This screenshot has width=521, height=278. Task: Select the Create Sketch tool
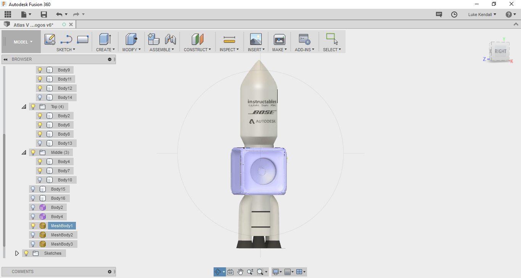[x=50, y=39]
